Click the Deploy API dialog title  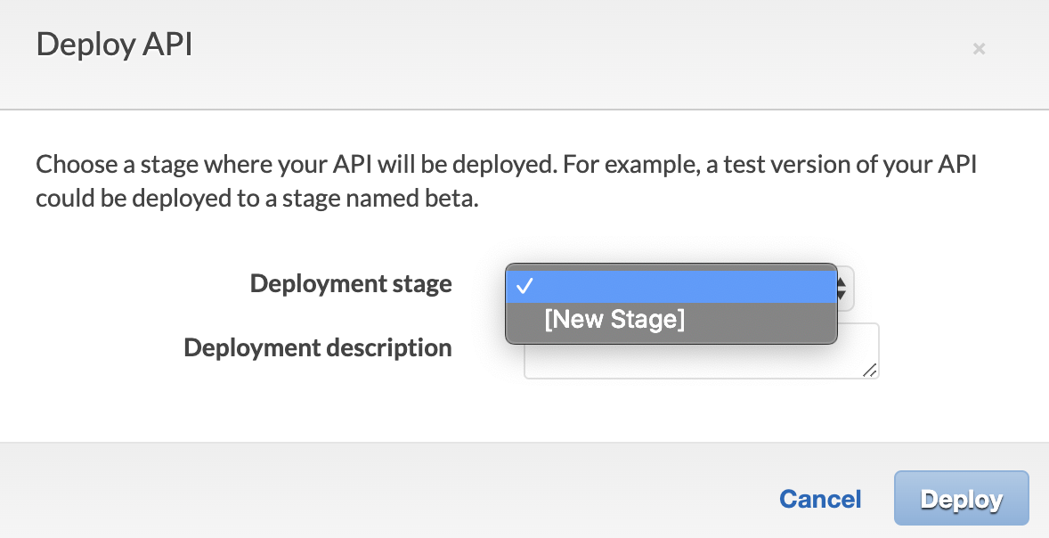(114, 45)
